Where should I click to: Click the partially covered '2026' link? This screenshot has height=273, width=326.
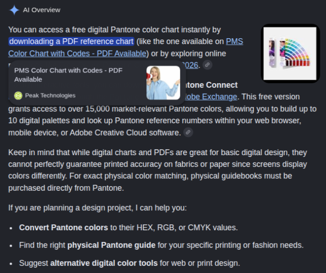click(x=191, y=65)
